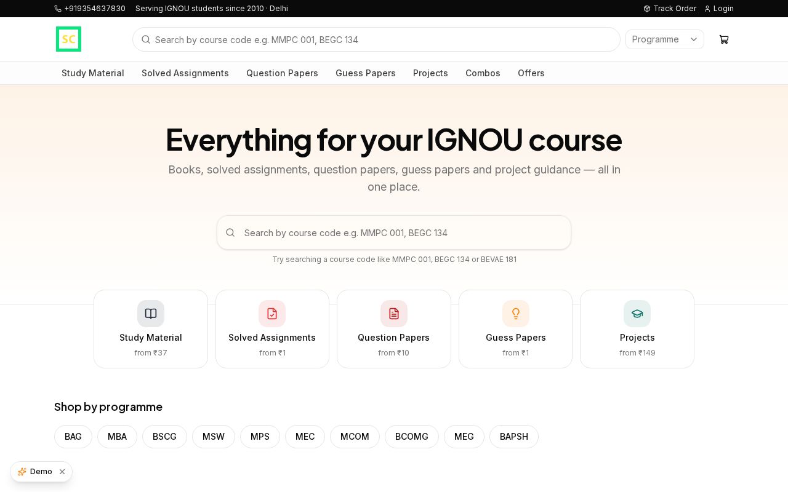The image size is (788, 492).
Task: Click the header search magnifier icon
Action: point(146,39)
